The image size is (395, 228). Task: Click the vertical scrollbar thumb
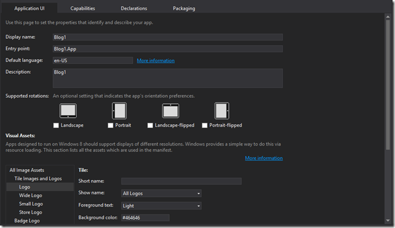coord(388,85)
